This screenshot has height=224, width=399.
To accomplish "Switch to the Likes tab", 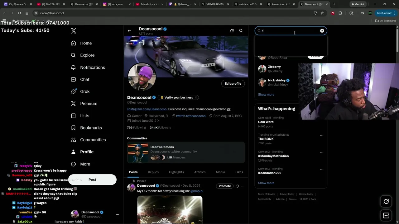I will coord(239,172).
